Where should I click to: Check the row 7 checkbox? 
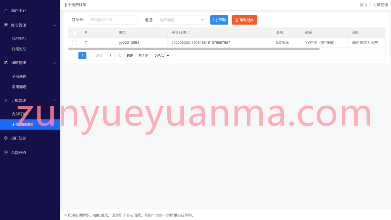coord(74,43)
